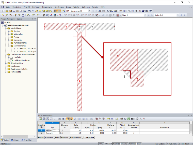Toggle DXF in the status bar
This screenshot has width=193, height=145.
coord(139,144)
